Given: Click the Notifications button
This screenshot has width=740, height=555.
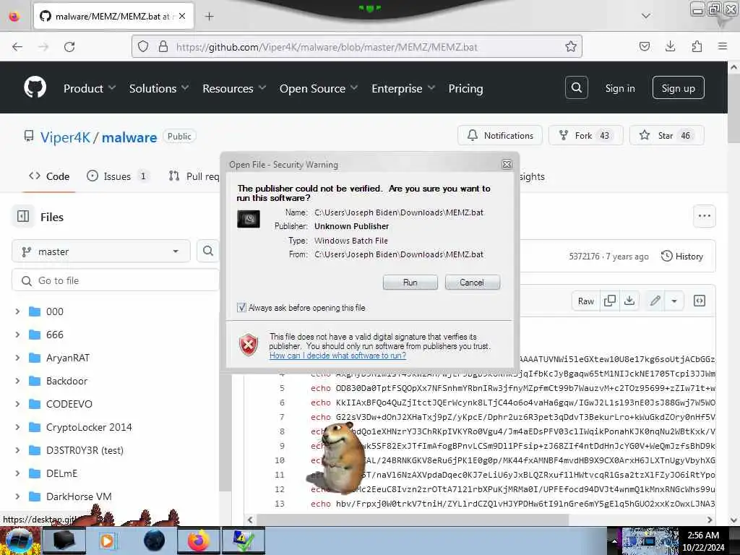Looking at the screenshot, I should [500, 135].
